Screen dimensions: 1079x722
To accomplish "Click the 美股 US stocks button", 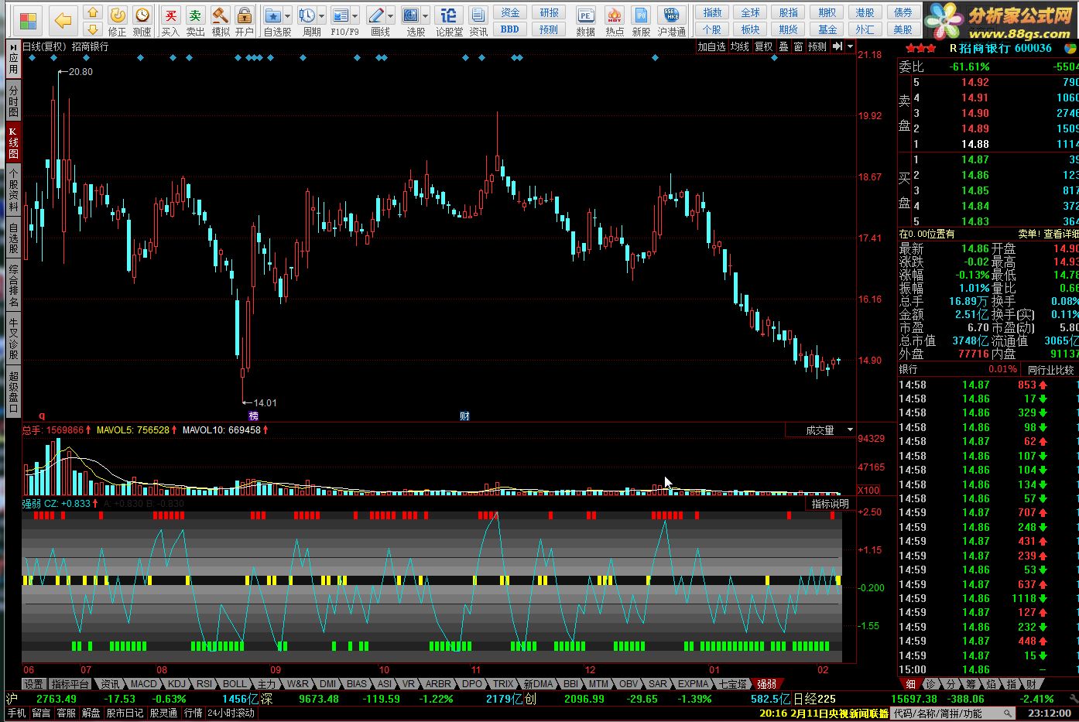I will pos(903,29).
